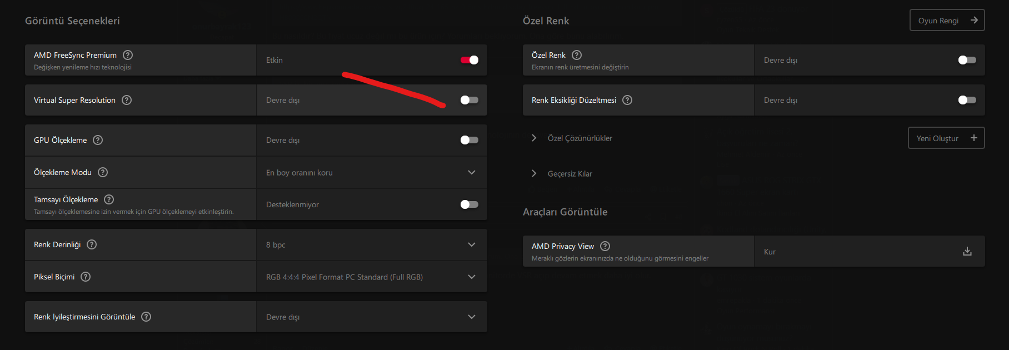Click help icon beside Renk Derinliği

pyautogui.click(x=92, y=244)
